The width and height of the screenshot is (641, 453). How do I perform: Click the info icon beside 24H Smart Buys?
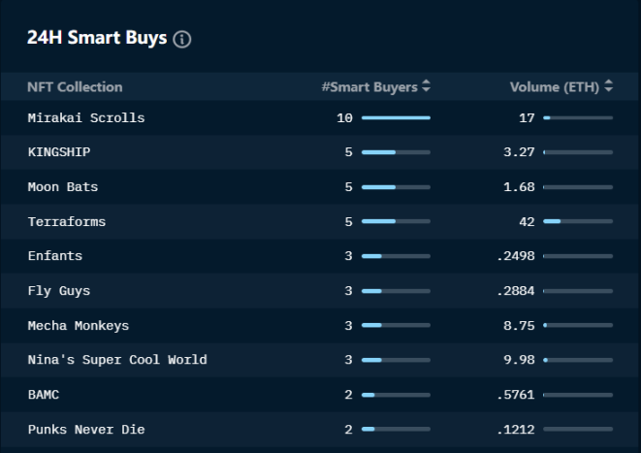(182, 40)
